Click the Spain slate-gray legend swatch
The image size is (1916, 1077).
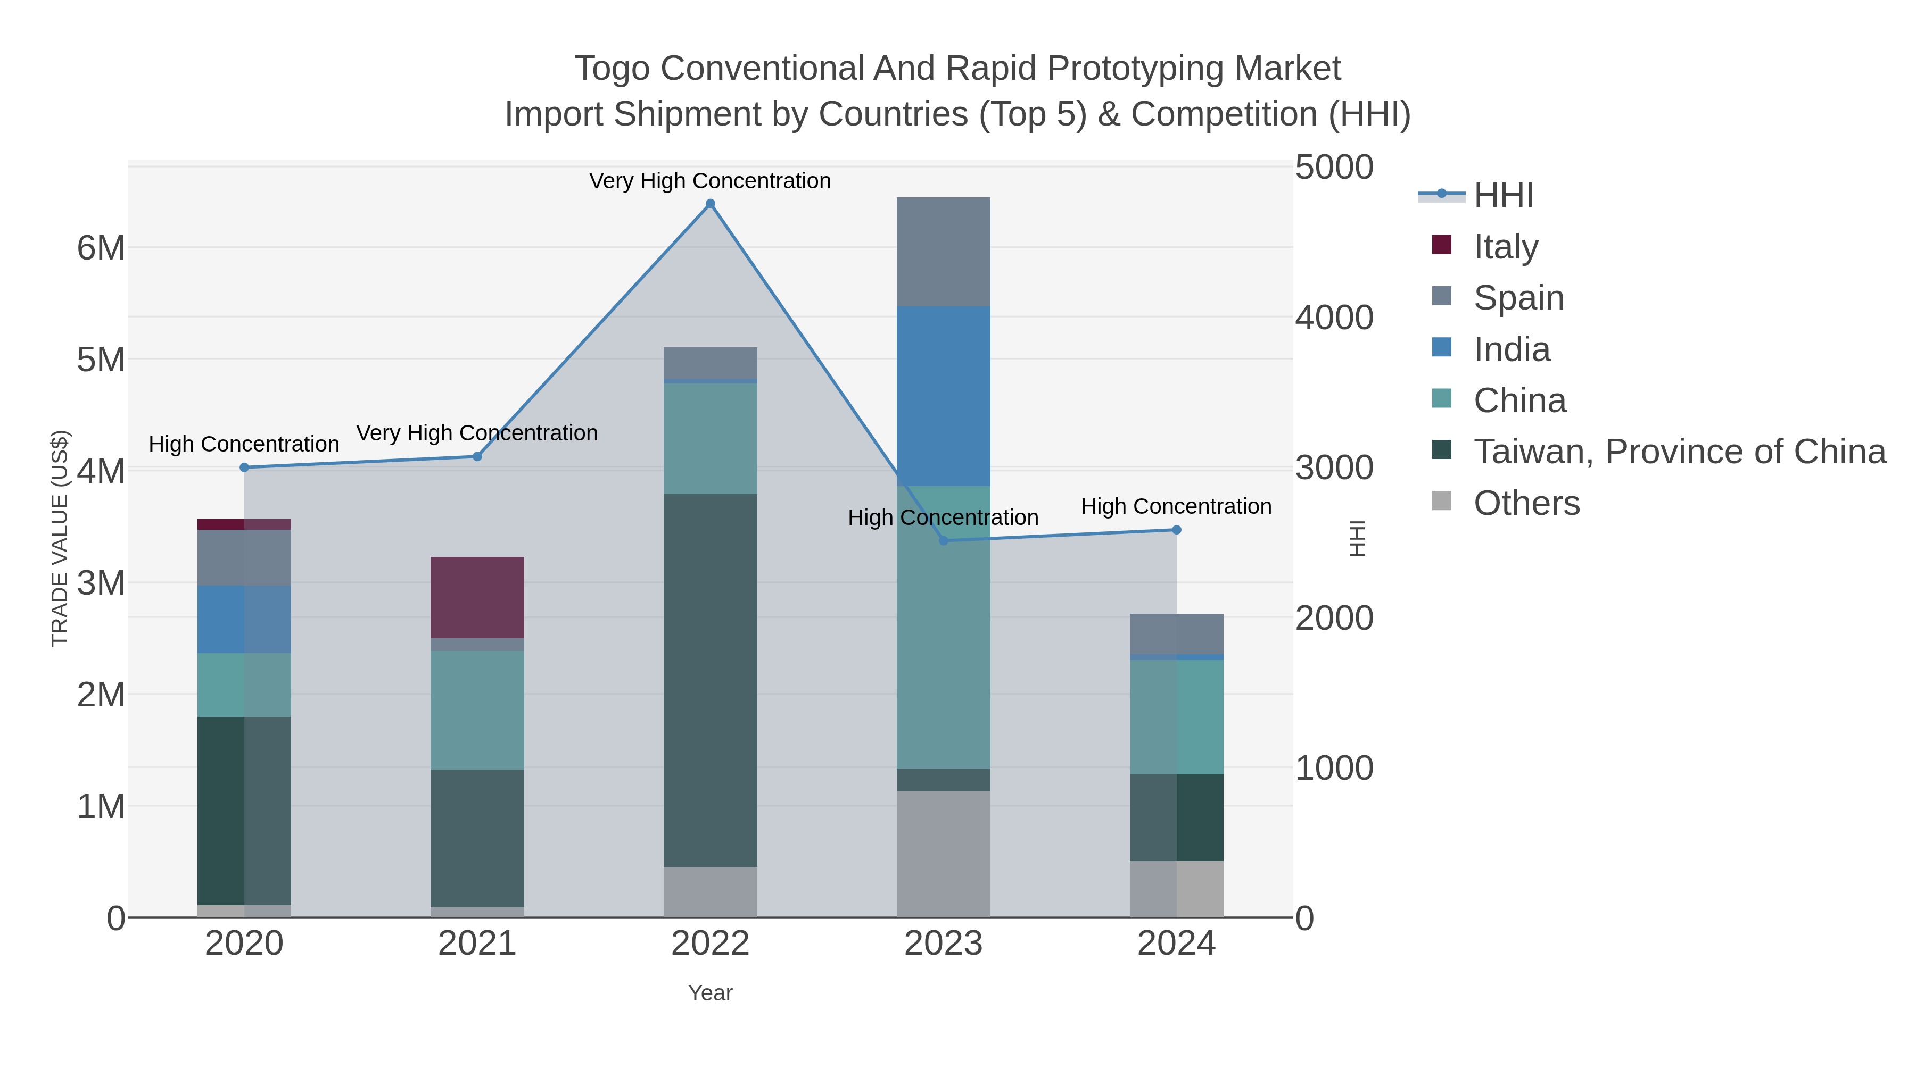pyautogui.click(x=1441, y=296)
